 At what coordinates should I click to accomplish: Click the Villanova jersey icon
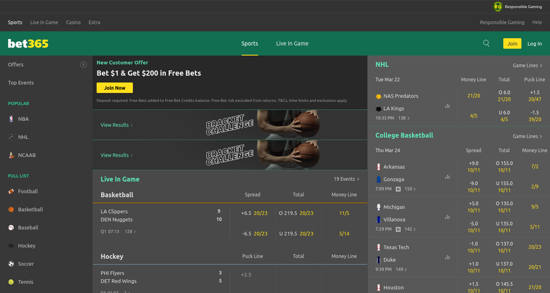coord(378,219)
